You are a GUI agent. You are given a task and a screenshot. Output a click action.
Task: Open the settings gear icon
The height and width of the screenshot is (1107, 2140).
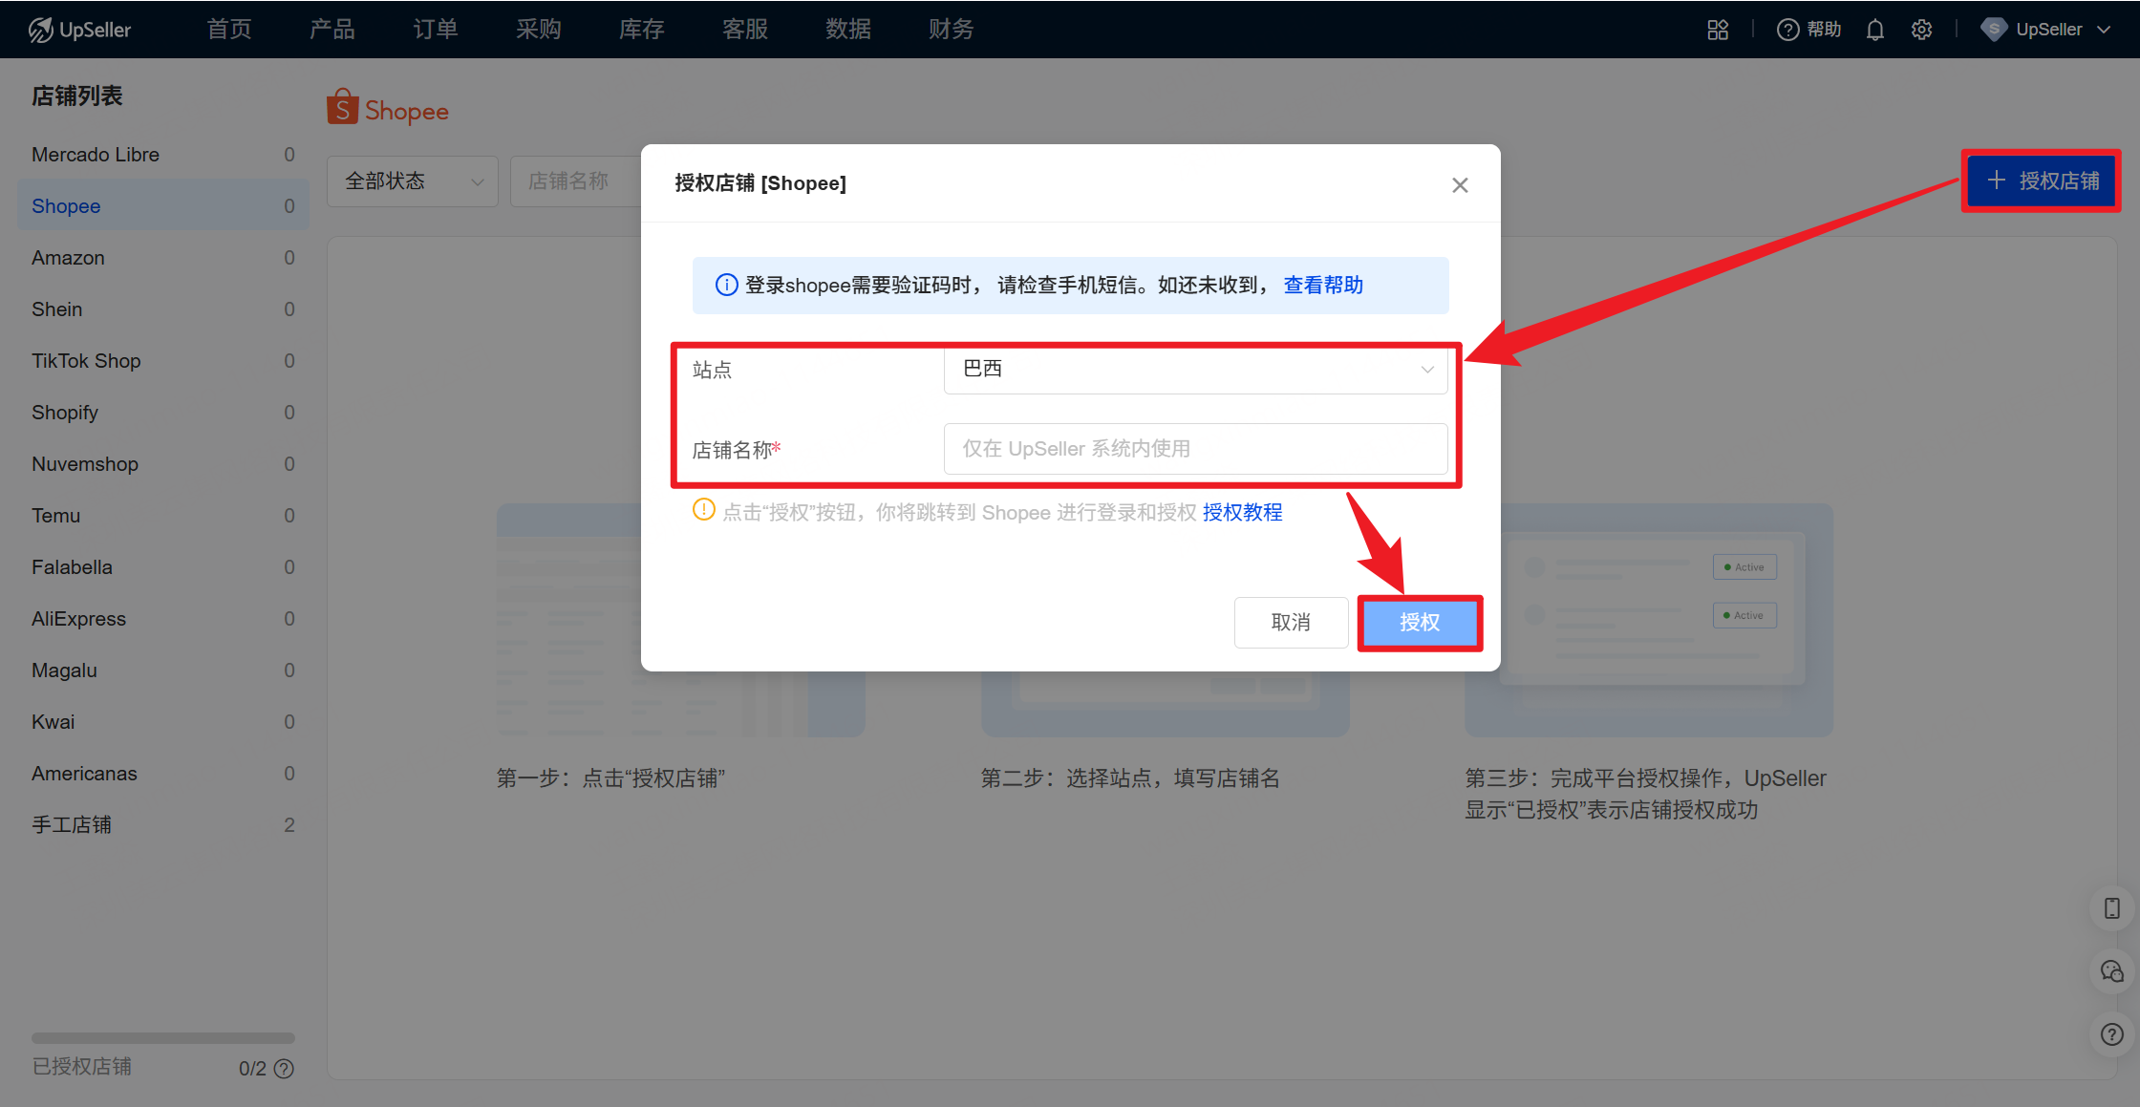click(x=1921, y=29)
